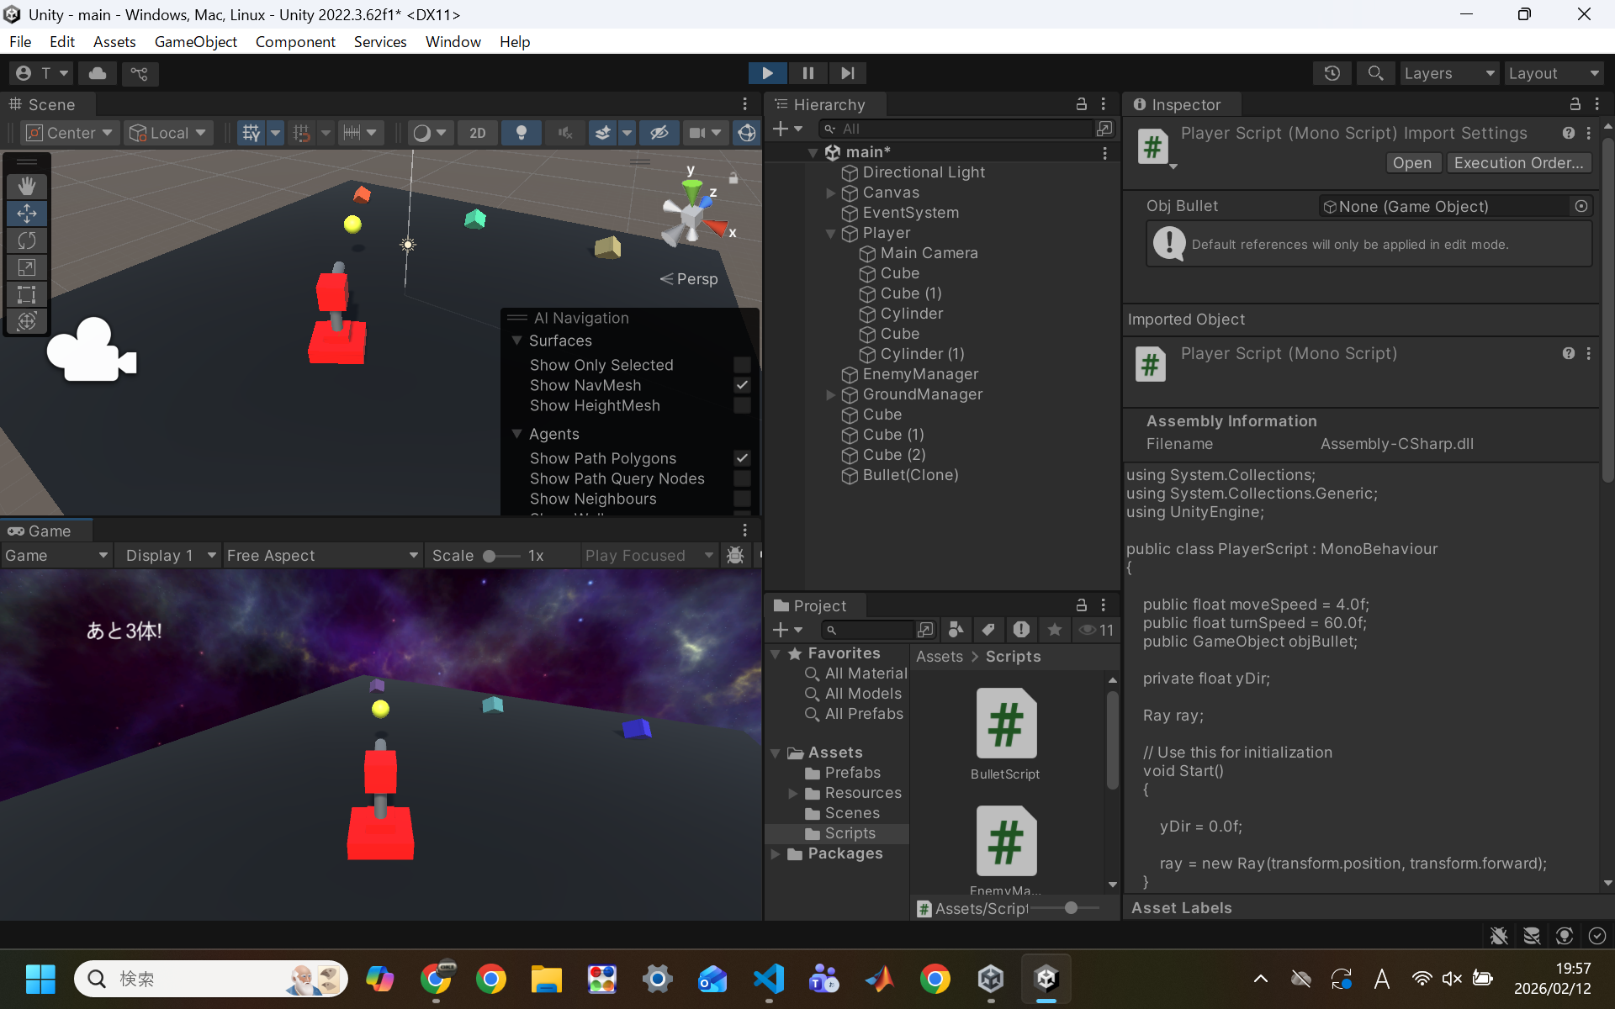Open the Layers dropdown
Screen dimensions: 1615x1009
coord(1448,73)
